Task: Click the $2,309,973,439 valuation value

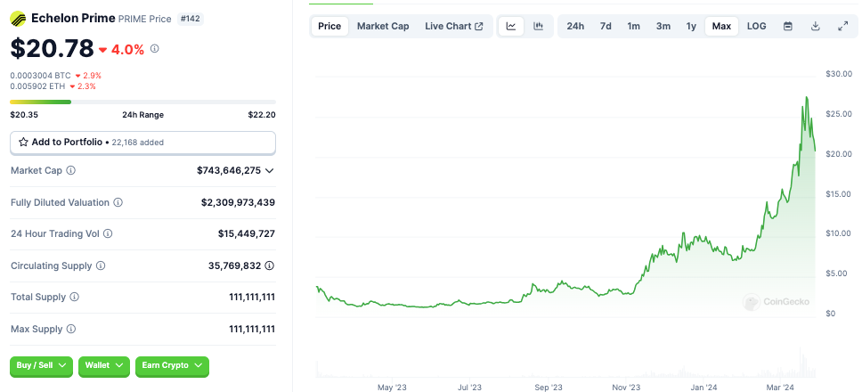Action: coord(238,202)
